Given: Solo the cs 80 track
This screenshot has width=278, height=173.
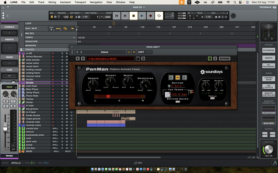Looking at the screenshot, I should [62, 53].
